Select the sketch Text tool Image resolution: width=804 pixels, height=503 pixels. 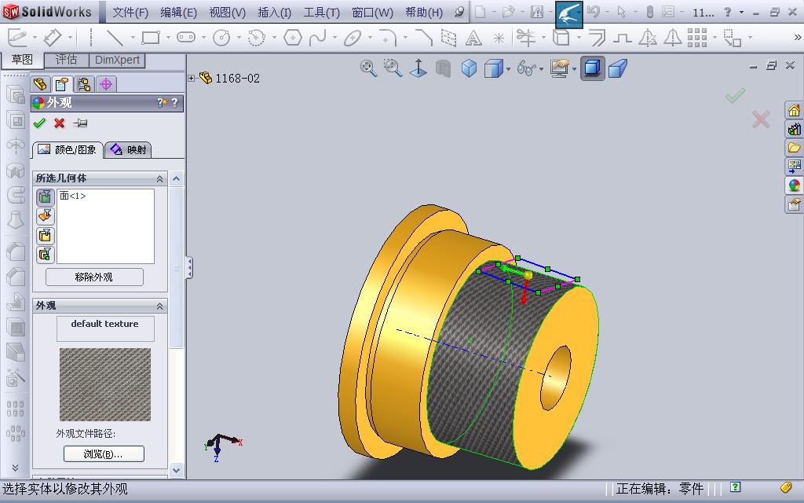[x=473, y=38]
